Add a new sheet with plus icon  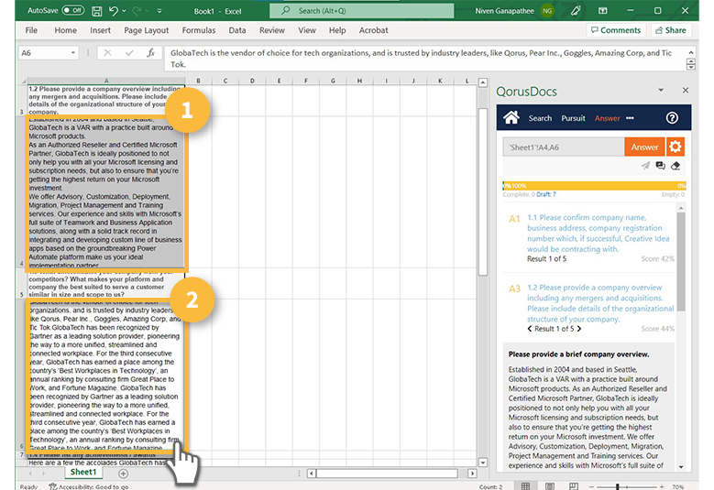tap(123, 473)
